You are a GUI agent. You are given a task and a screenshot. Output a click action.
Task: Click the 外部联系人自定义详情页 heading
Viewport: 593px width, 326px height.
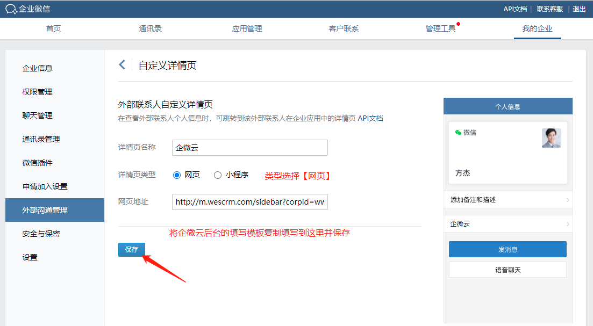click(165, 104)
